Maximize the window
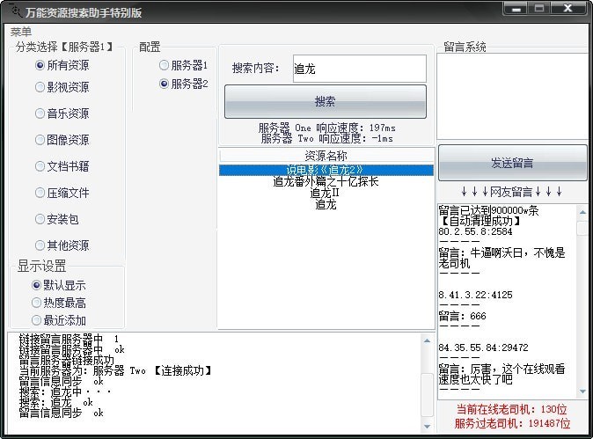 pos(539,8)
